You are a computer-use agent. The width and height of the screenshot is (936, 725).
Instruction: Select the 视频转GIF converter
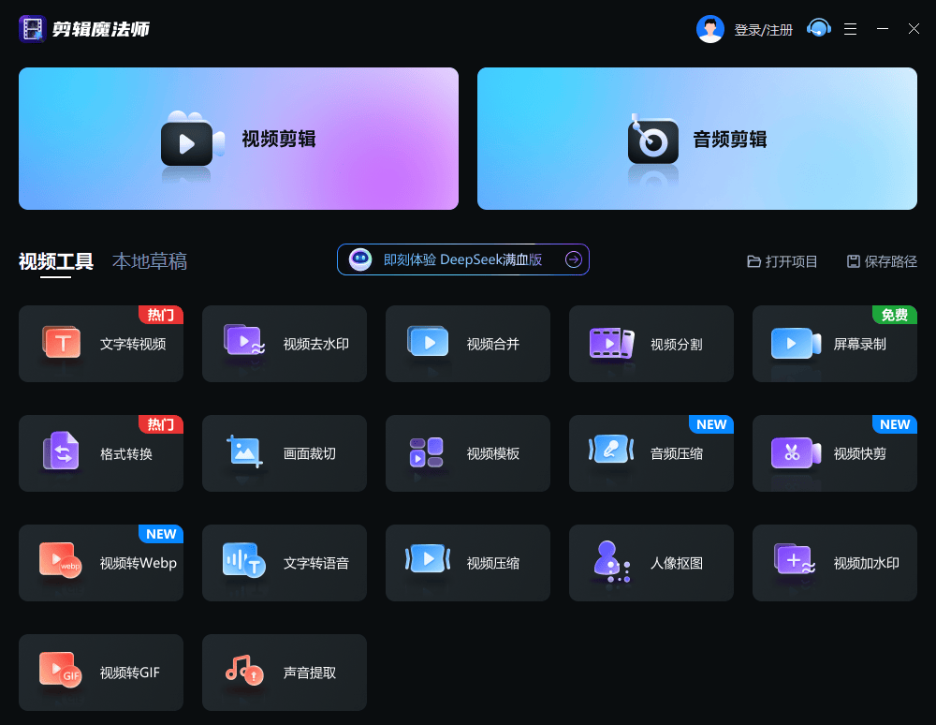(x=101, y=673)
